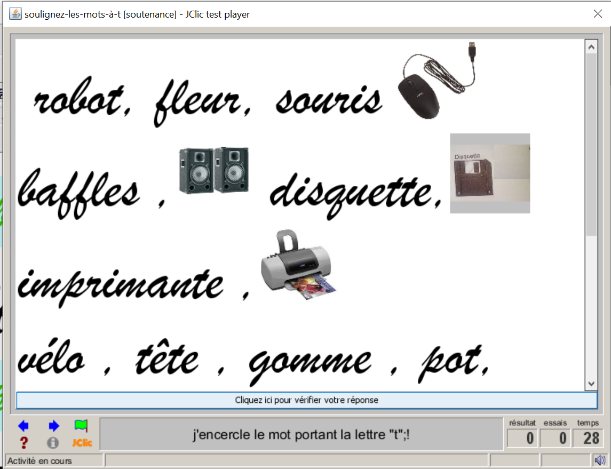The height and width of the screenshot is (469, 611).
Task: Close the JClic test player window
Action: (598, 14)
